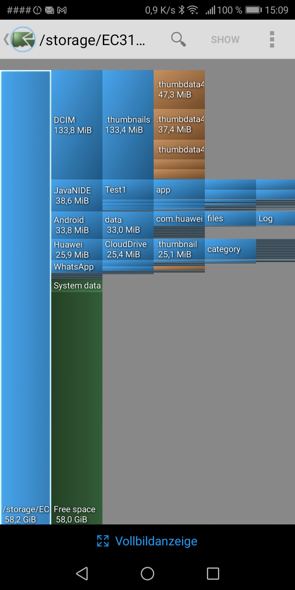The image size is (295, 590).
Task: Tap the Android recent apps button
Action: (213, 573)
